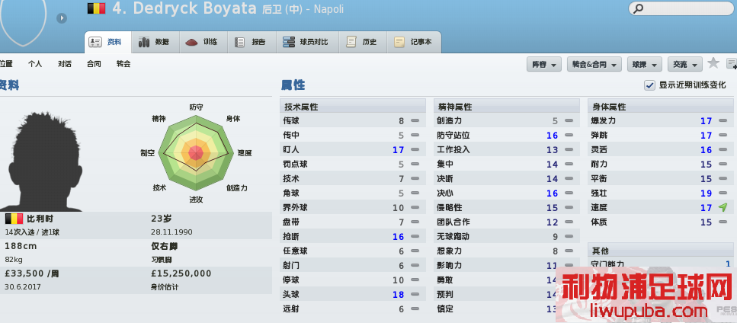
Task: Click the Belgium flag by player name
Action: (96, 8)
